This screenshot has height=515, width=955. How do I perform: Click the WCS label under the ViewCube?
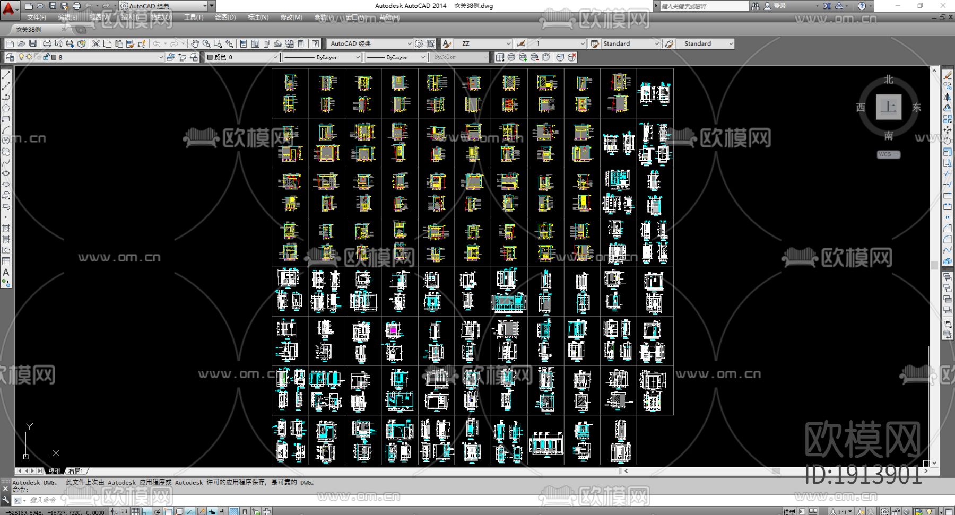[888, 154]
